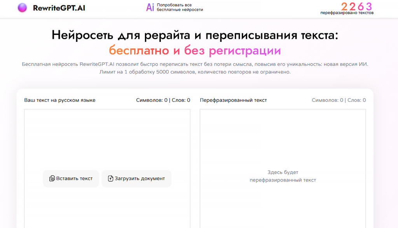
Task: Click the purple sphere logo icon
Action: click(x=22, y=8)
